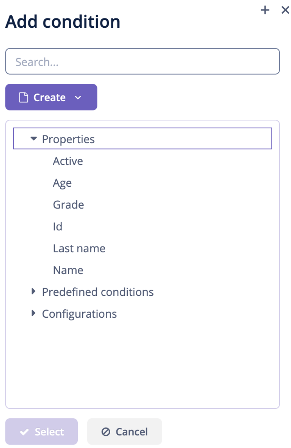The height and width of the screenshot is (448, 291).
Task: Cancel the Add condition dialog
Action: point(124,431)
